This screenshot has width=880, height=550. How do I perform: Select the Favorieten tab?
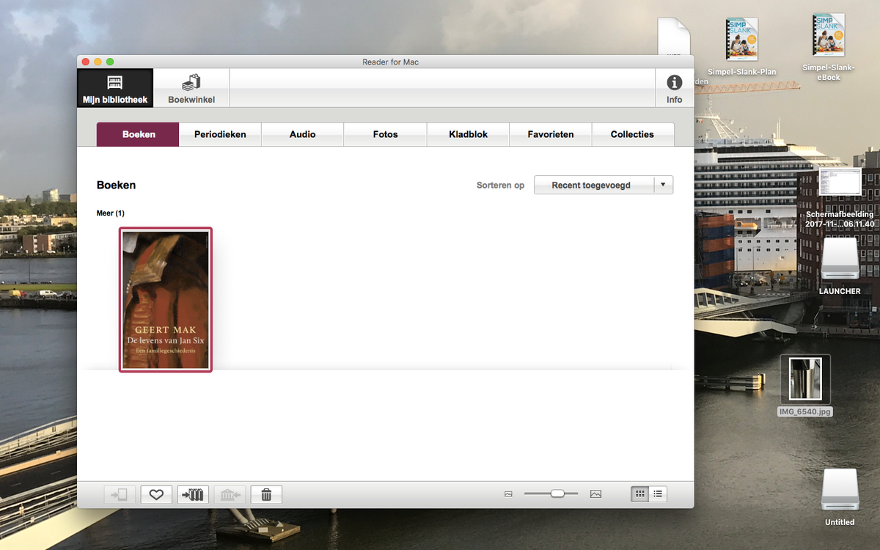(550, 134)
